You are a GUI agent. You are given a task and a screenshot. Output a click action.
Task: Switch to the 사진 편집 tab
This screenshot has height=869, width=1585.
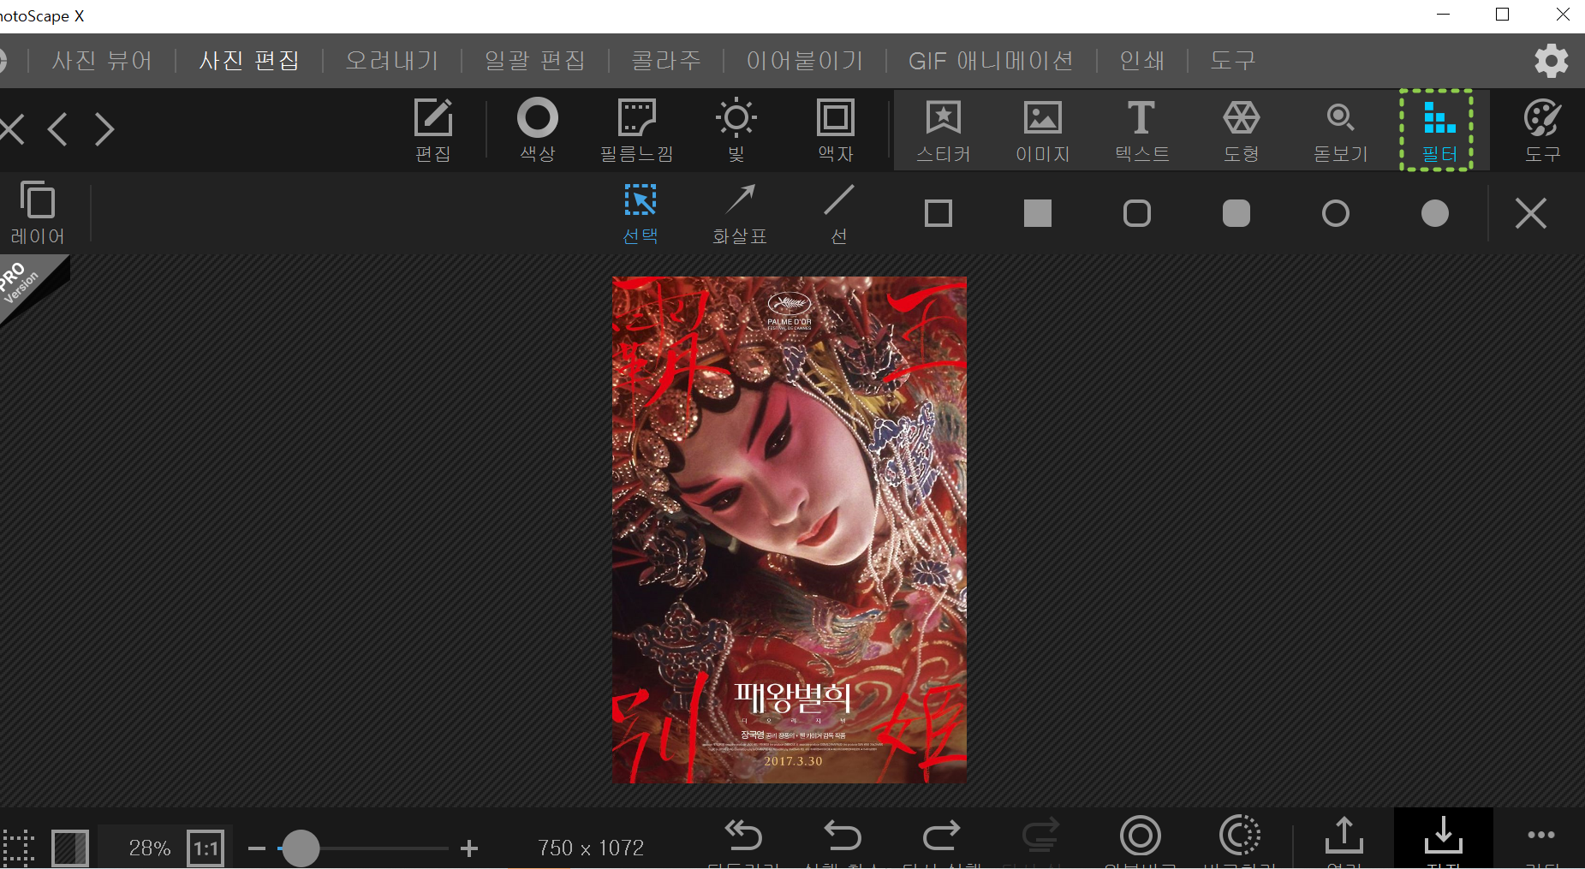click(x=249, y=60)
